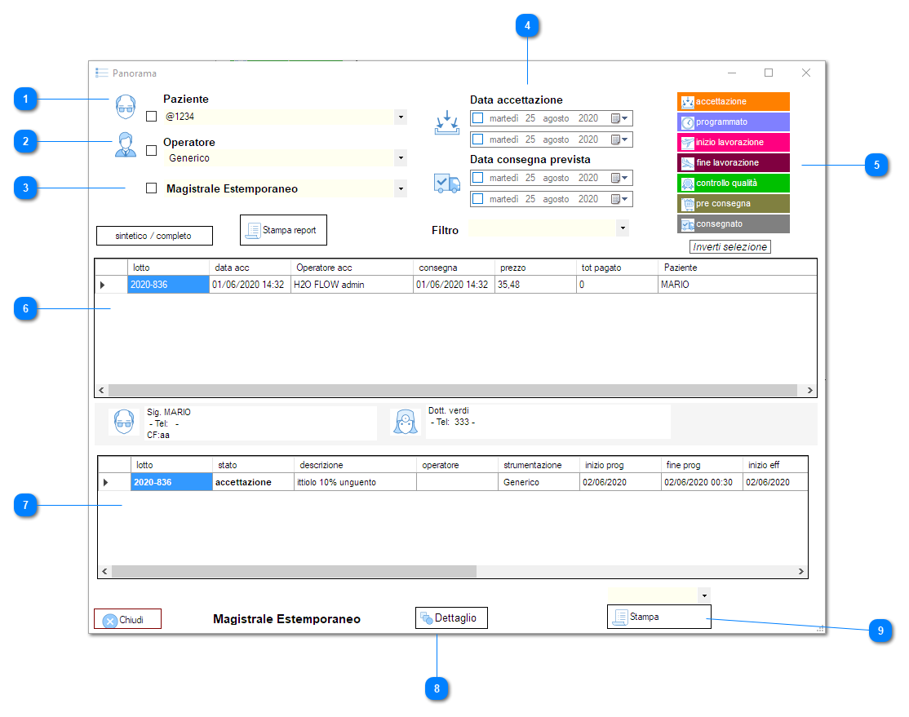Check the first Data consegna prevista checkbox
Viewport: 909px width, 717px height.
(477, 178)
